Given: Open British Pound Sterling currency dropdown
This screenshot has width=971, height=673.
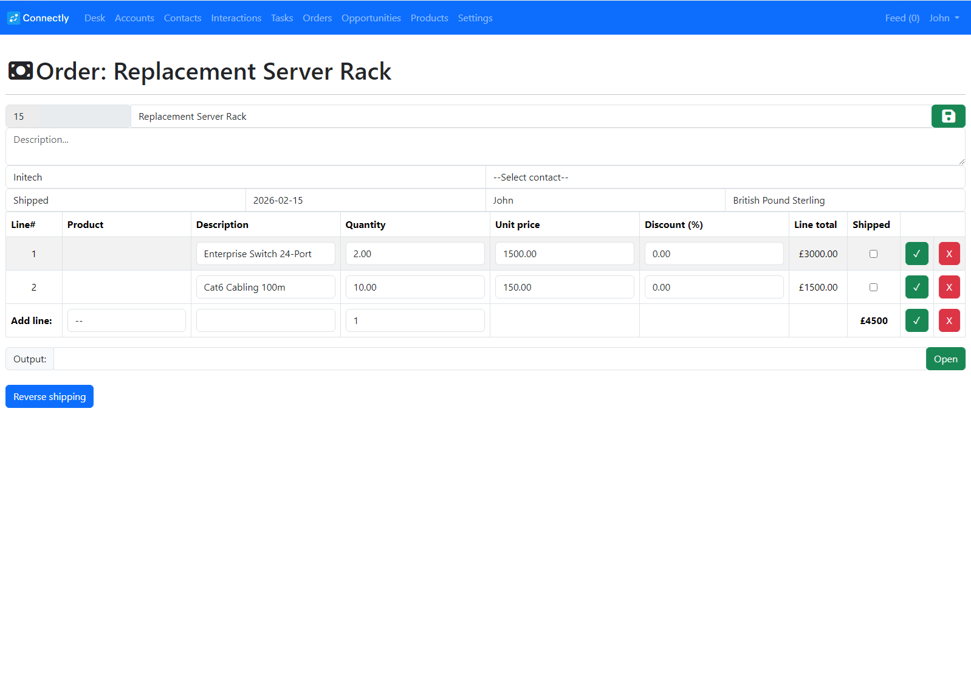Looking at the screenshot, I should tap(845, 200).
